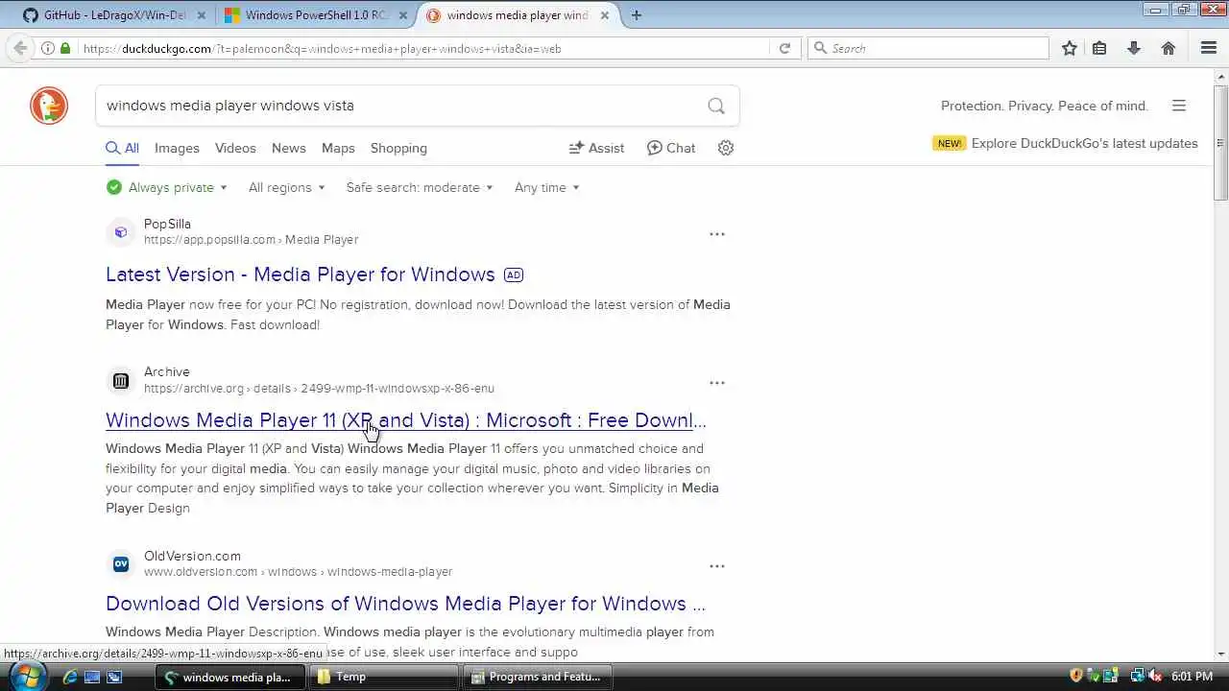Click the secure padlock icon in the address bar
This screenshot has height=691, width=1229.
click(x=65, y=48)
